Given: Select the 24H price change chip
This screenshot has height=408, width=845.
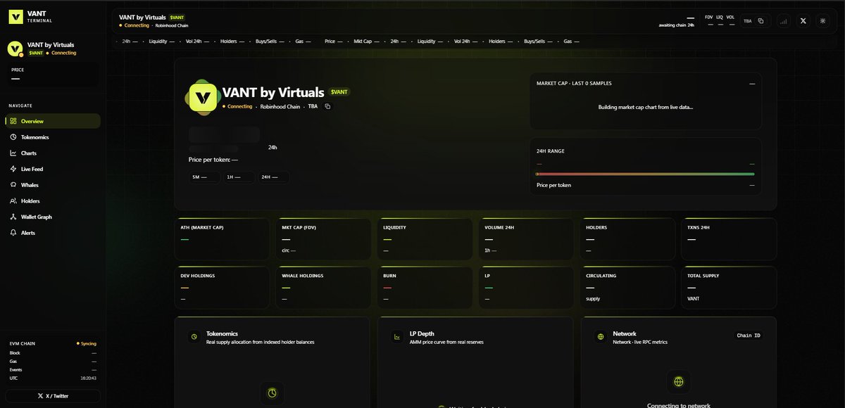Looking at the screenshot, I should tap(273, 177).
